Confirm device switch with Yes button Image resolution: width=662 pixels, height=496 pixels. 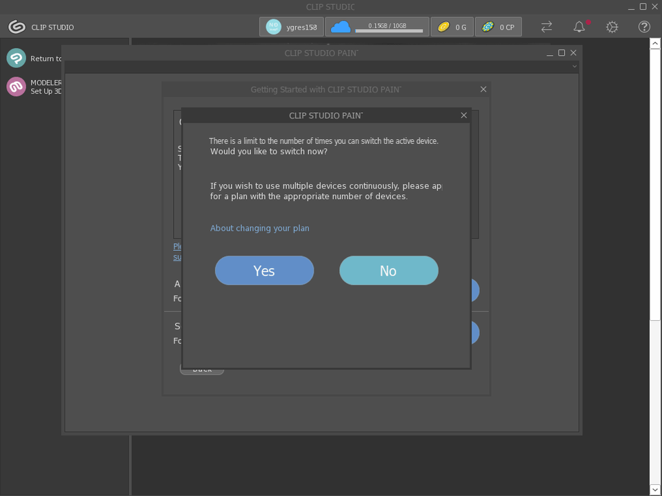coord(264,270)
